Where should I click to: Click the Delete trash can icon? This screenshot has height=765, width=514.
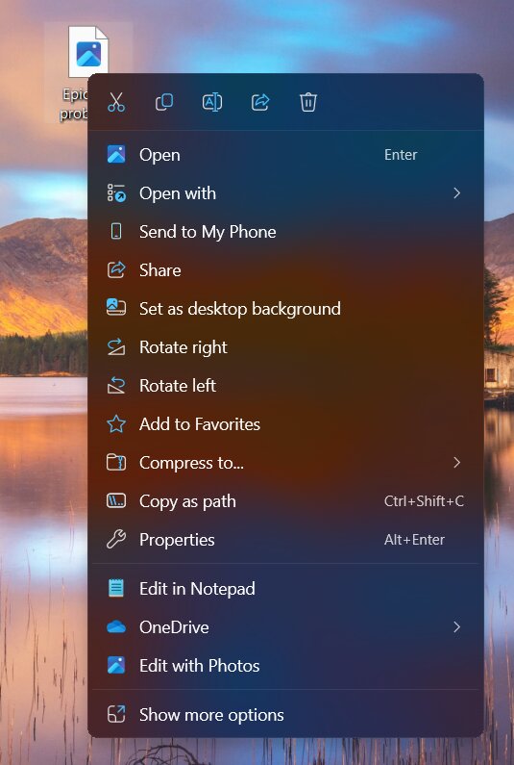point(307,102)
